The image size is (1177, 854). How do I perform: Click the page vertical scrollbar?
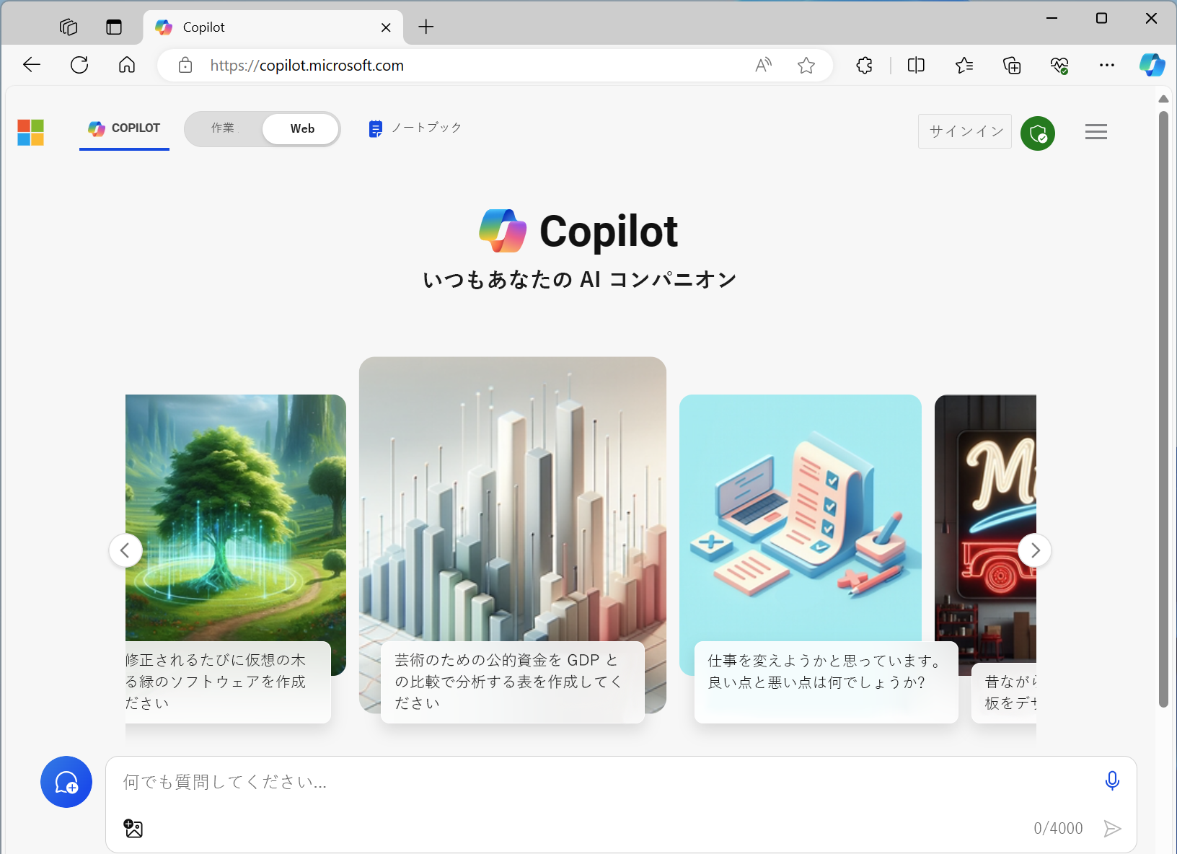coord(1163,410)
